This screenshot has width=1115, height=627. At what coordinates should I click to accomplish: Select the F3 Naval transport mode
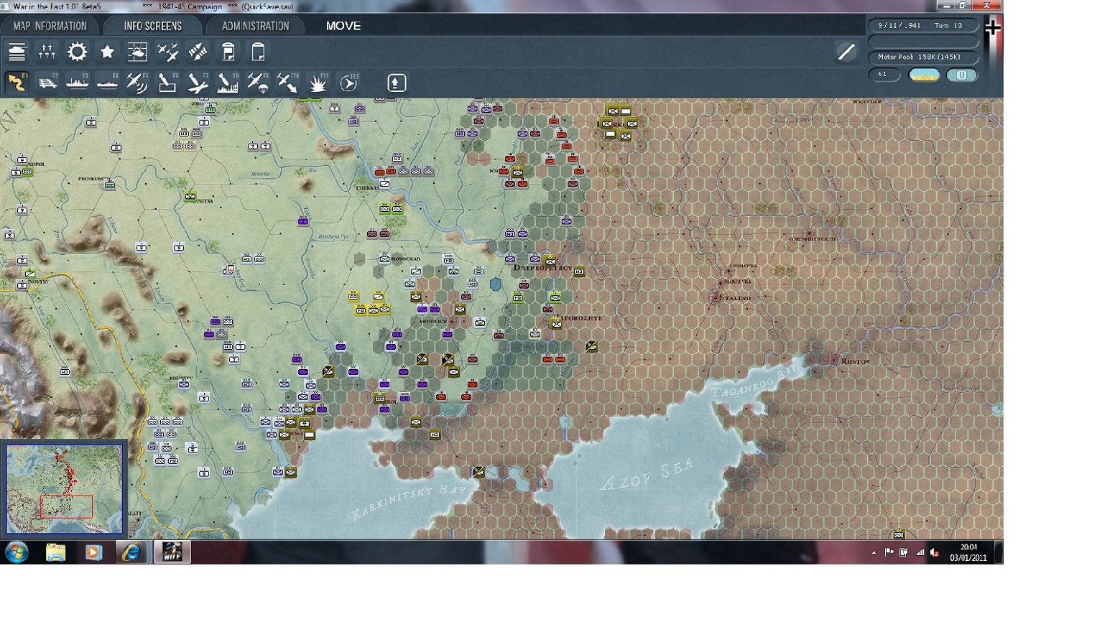[x=77, y=83]
